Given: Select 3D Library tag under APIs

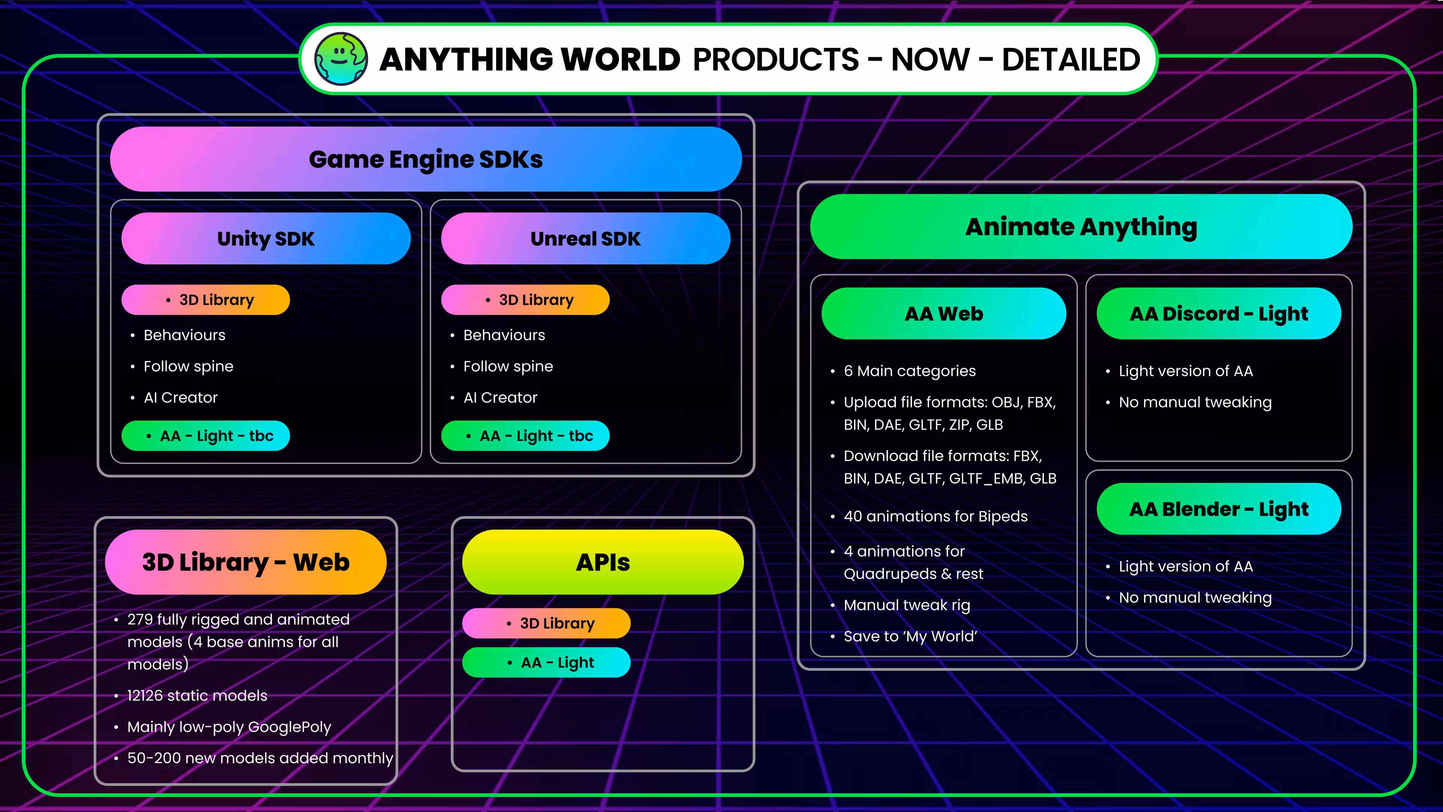Looking at the screenshot, I should pyautogui.click(x=547, y=623).
